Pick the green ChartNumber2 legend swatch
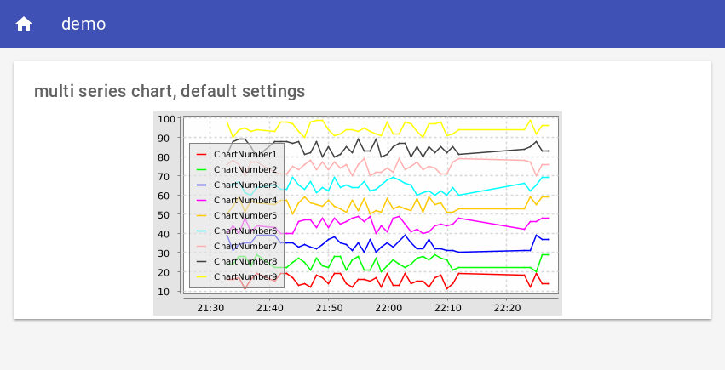The image size is (725, 370). [201, 169]
